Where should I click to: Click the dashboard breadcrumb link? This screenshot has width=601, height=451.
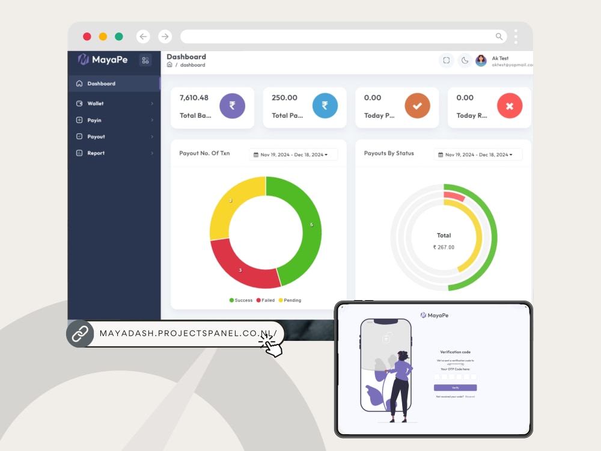click(x=192, y=65)
